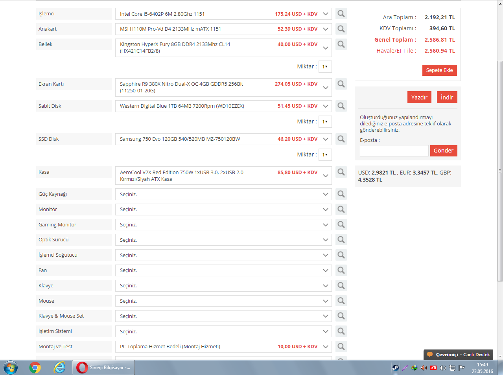The height and width of the screenshot is (375, 503).
Task: Change Sabit Disk Miktar quantity selector
Action: 325,122
